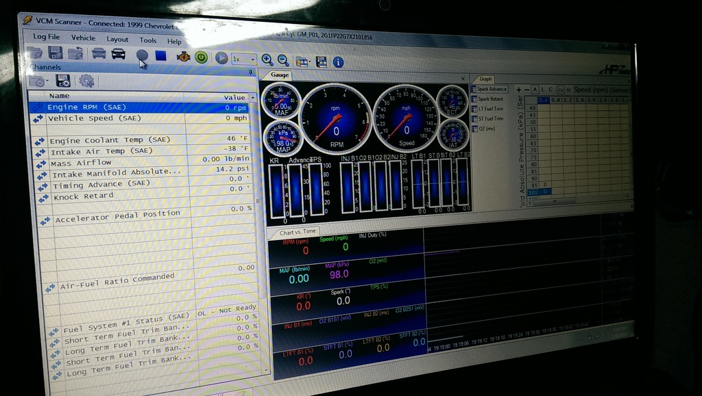Select the Engine Coolant Temp channel row
702x396 pixels.
(109, 140)
